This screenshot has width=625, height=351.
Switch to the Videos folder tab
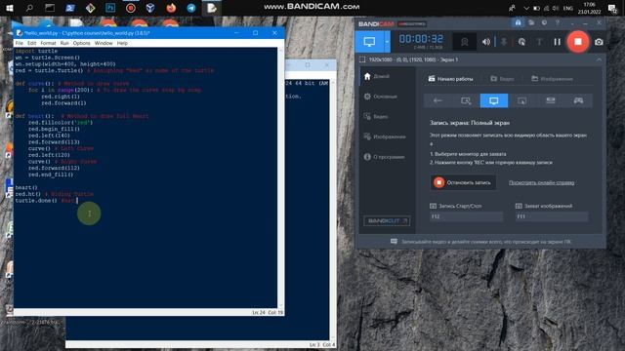pos(502,79)
